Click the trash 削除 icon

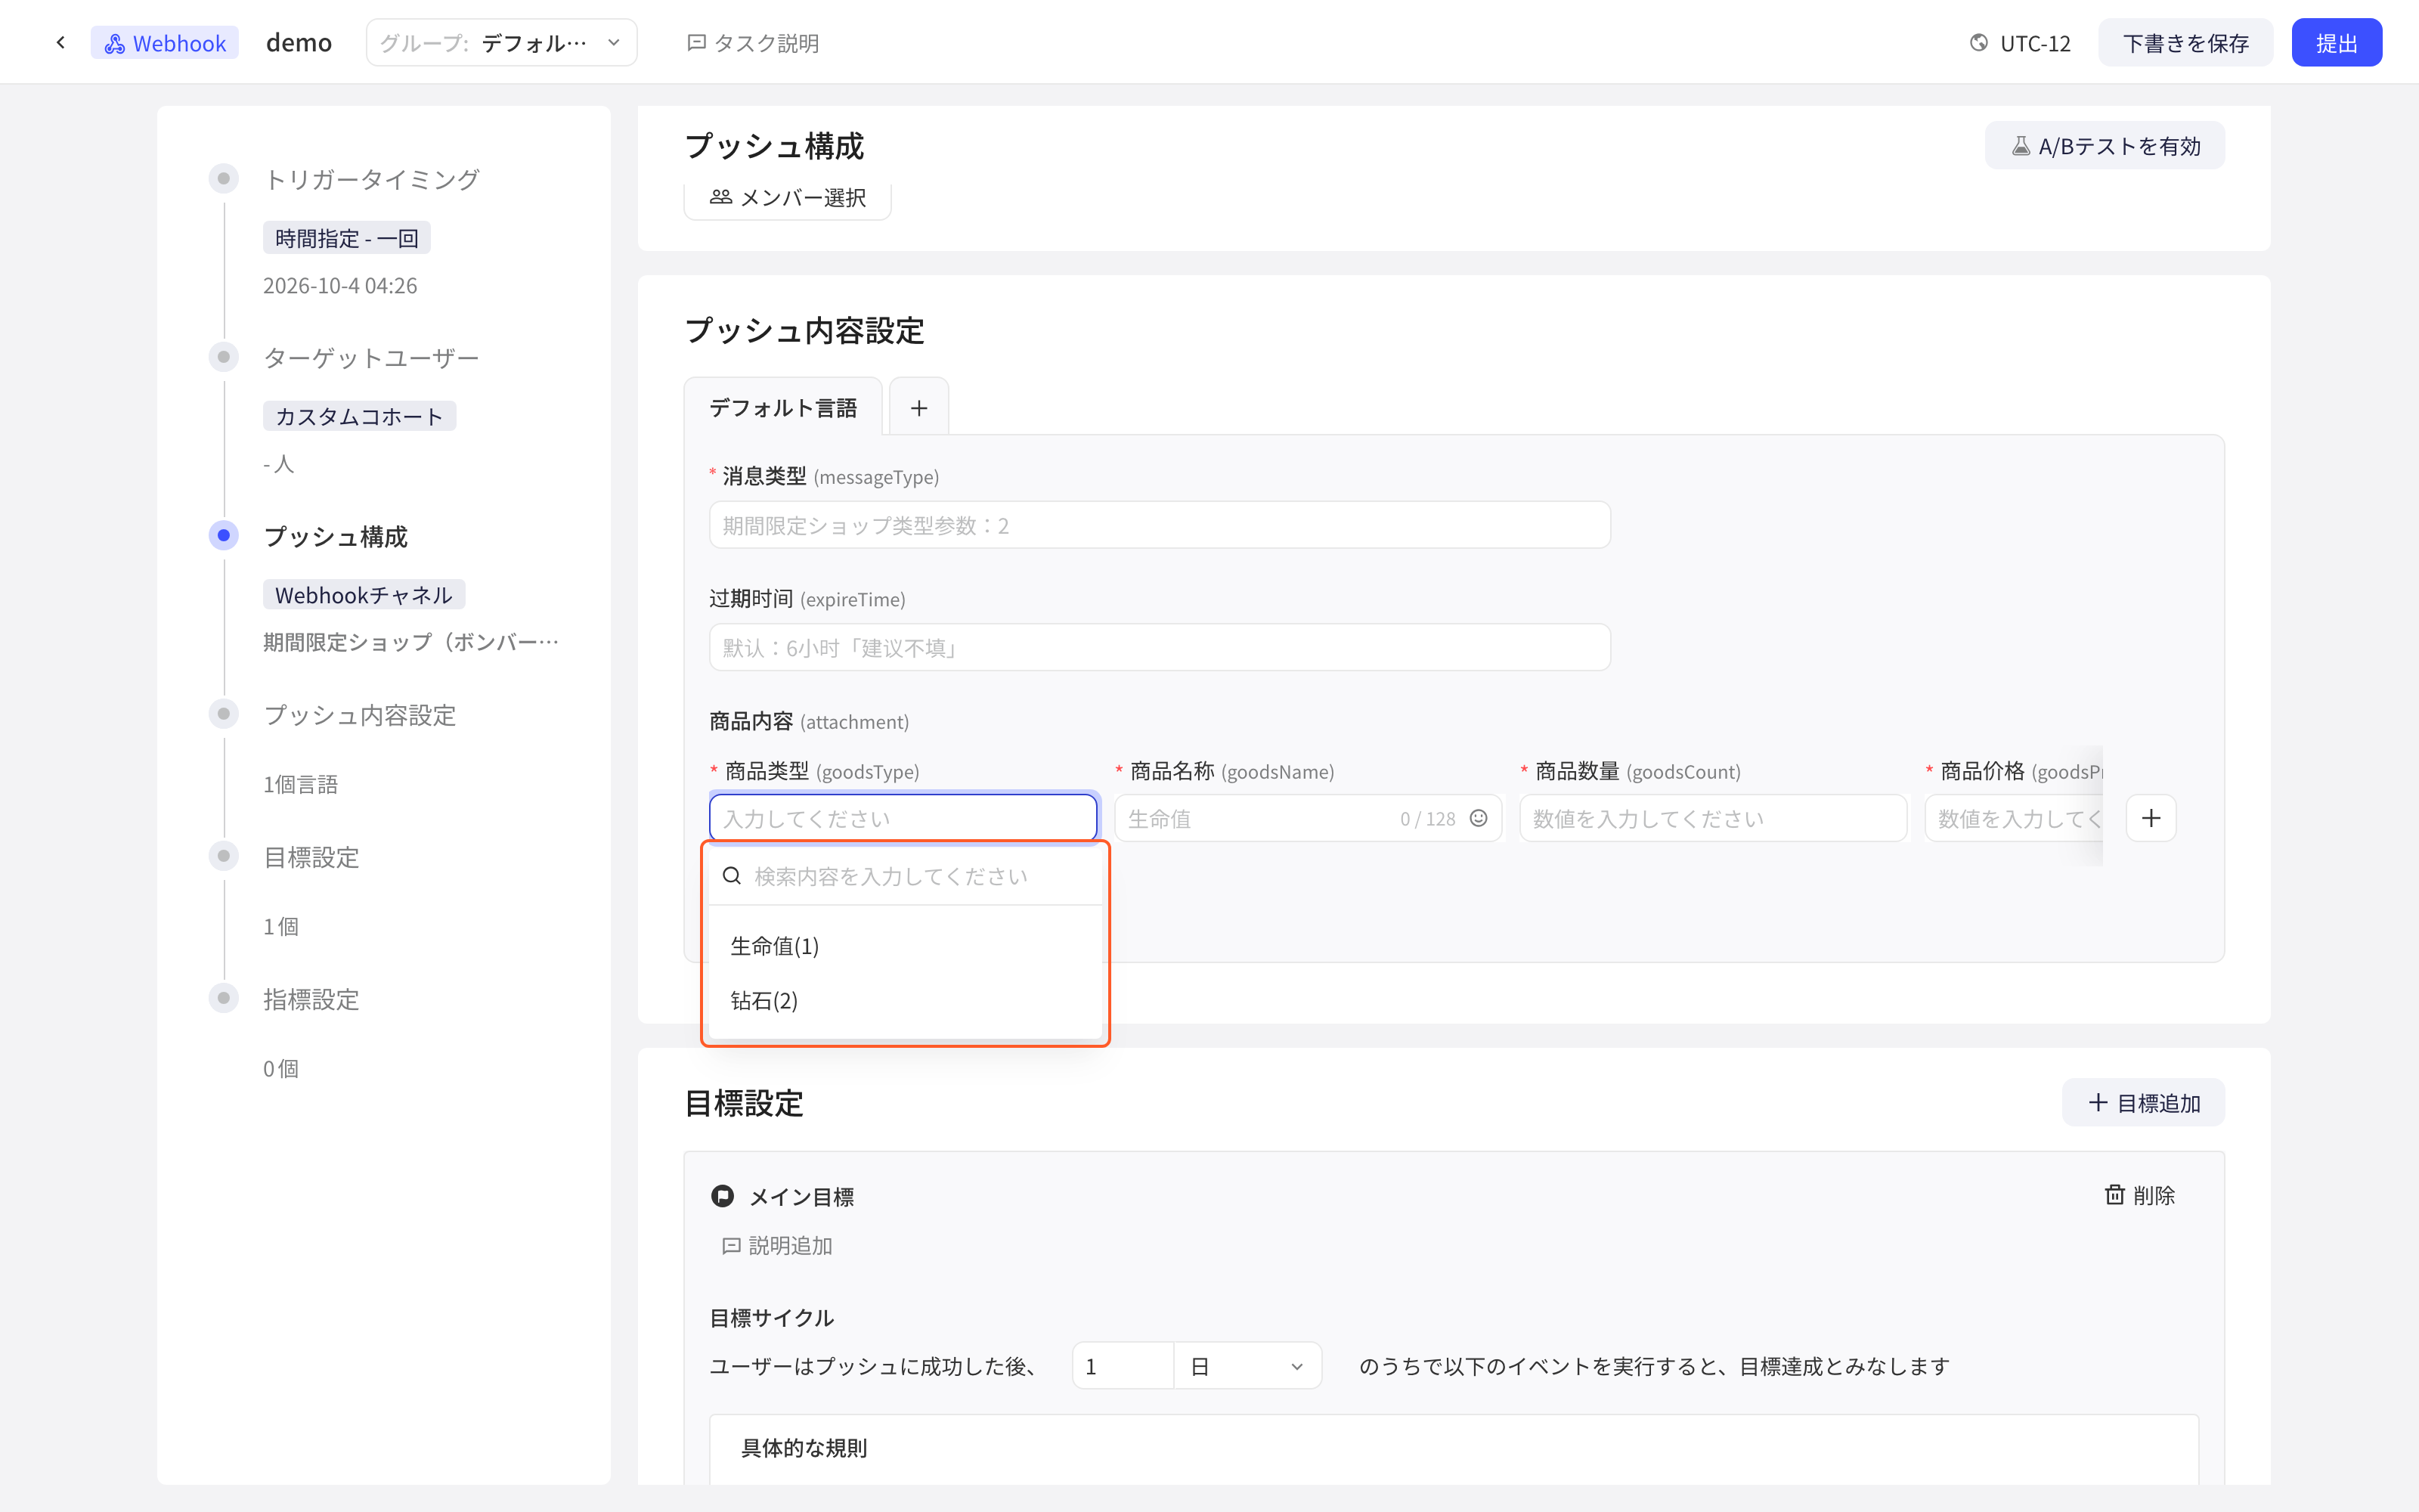click(x=2115, y=1195)
